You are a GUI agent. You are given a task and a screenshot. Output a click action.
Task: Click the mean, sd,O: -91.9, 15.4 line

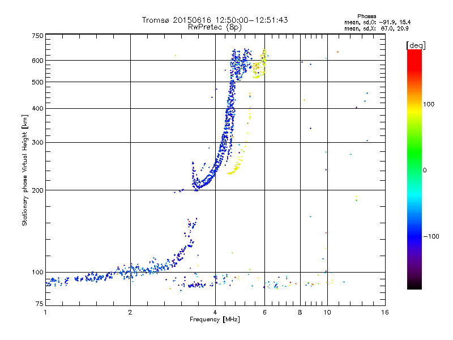[x=377, y=22]
